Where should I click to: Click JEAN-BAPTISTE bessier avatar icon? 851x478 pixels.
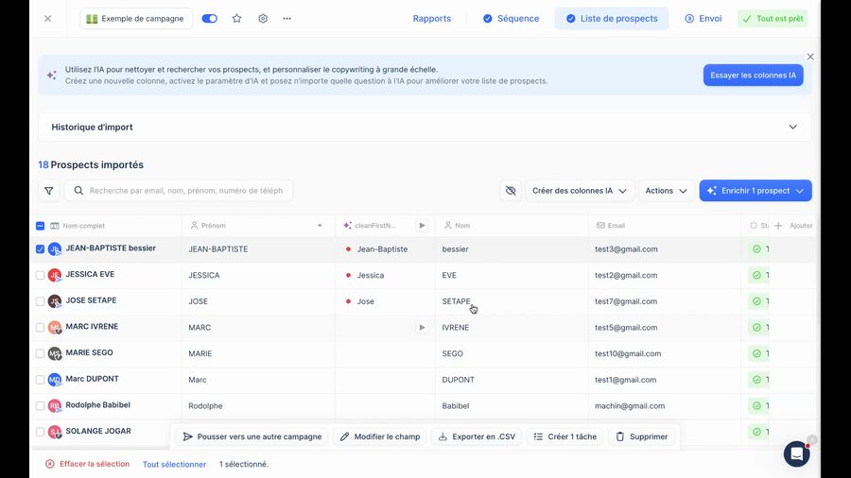tap(55, 249)
